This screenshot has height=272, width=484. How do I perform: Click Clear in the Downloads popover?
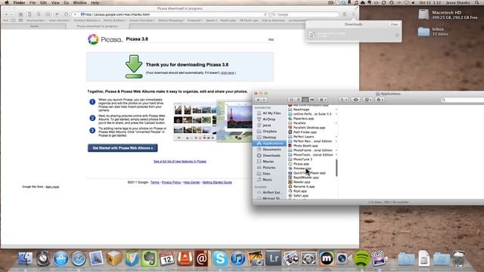[394, 24]
